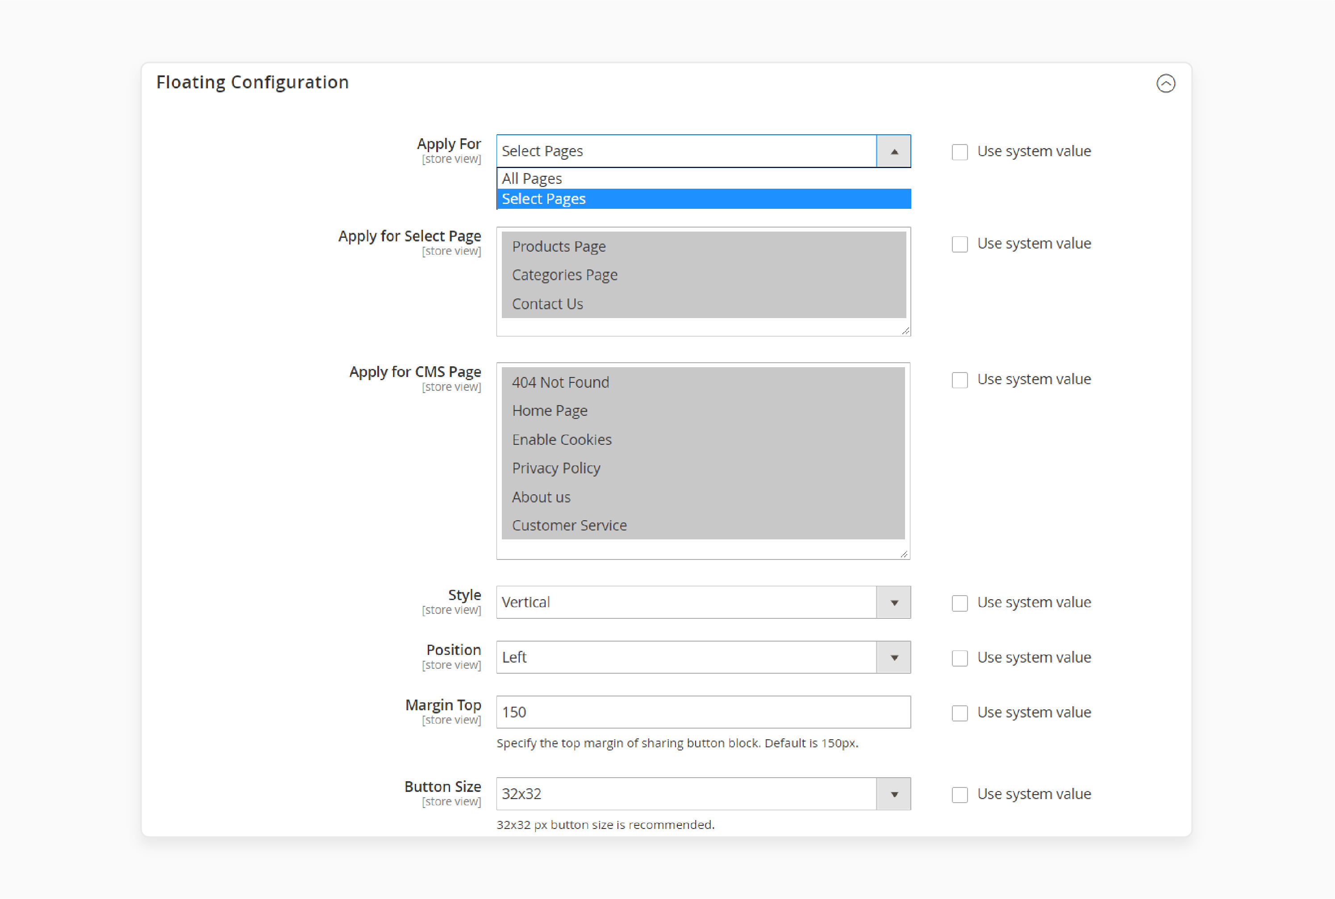Collapse the Floating Configuration section
Image resolution: width=1335 pixels, height=899 pixels.
pos(1165,84)
